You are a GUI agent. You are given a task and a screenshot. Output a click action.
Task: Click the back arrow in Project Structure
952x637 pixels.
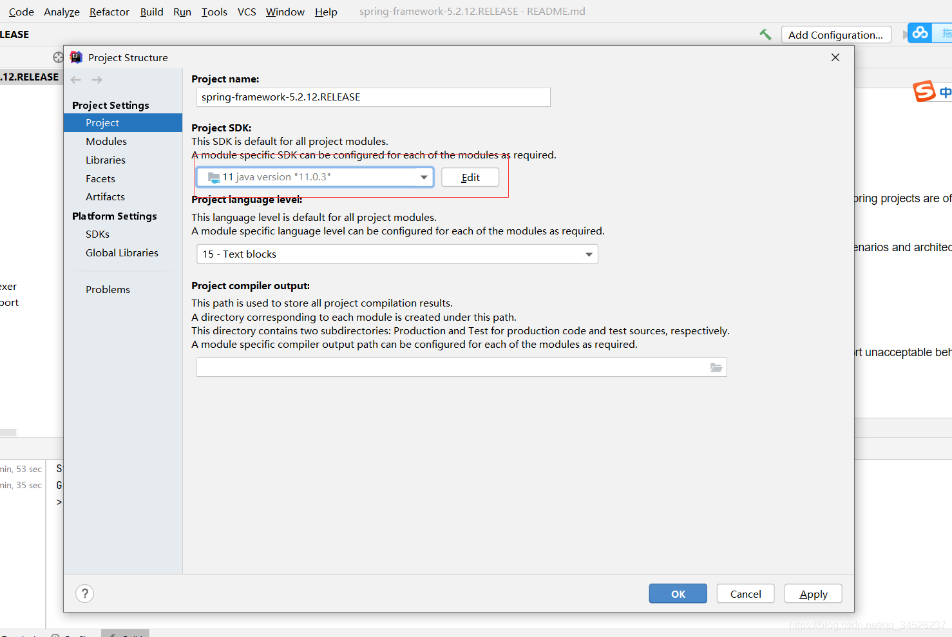[76, 80]
